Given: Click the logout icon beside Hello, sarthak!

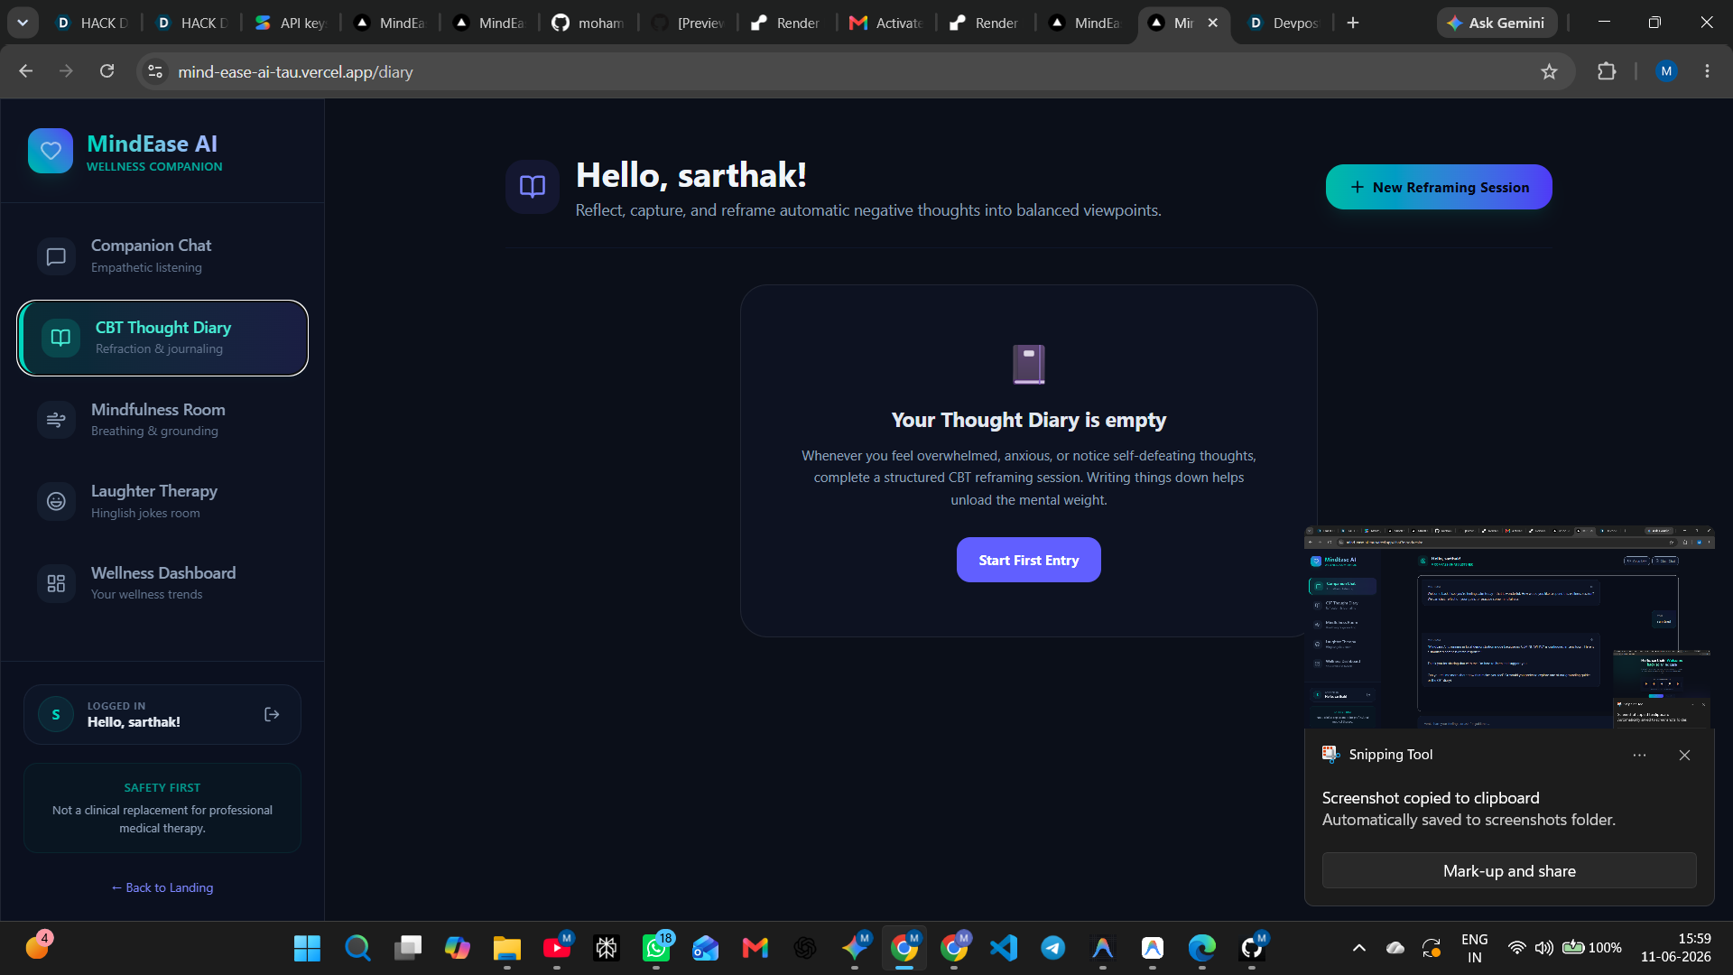Looking at the screenshot, I should tap(272, 714).
